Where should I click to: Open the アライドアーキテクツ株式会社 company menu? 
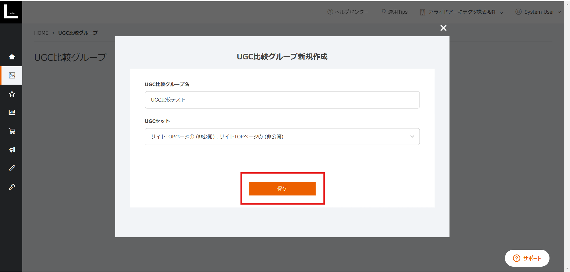(x=462, y=12)
